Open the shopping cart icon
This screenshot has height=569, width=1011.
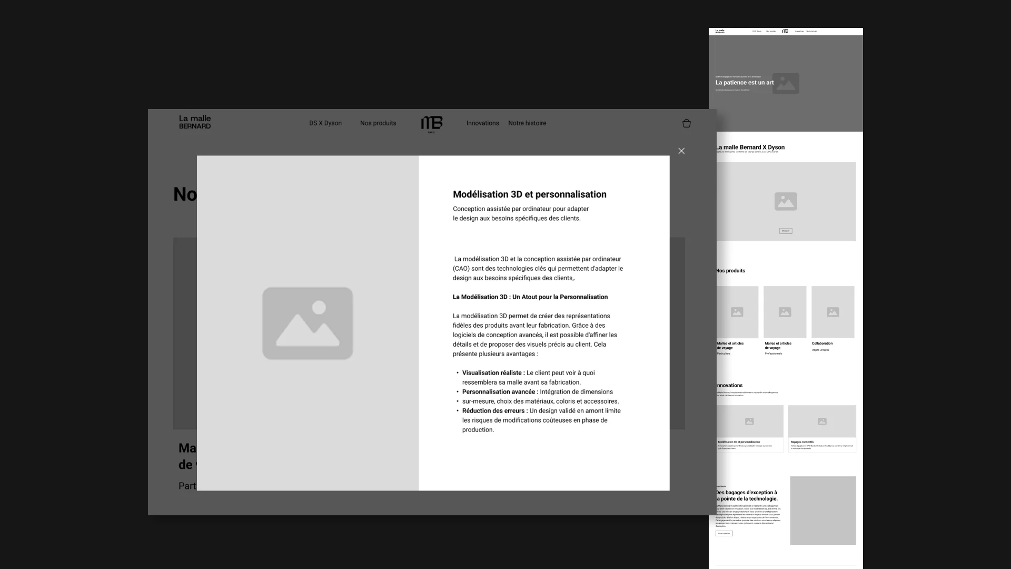[686, 123]
